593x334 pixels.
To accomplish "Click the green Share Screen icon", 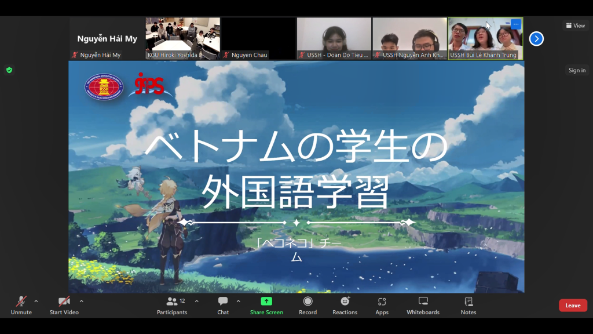I will click(266, 302).
